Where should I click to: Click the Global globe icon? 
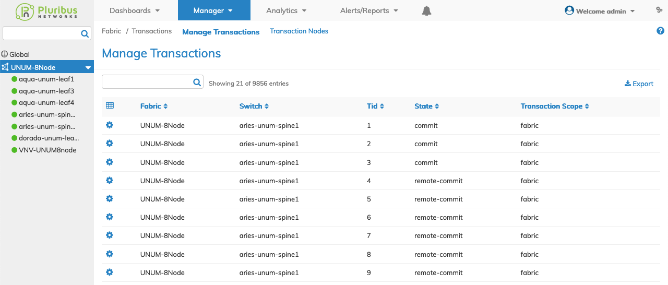pyautogui.click(x=5, y=54)
